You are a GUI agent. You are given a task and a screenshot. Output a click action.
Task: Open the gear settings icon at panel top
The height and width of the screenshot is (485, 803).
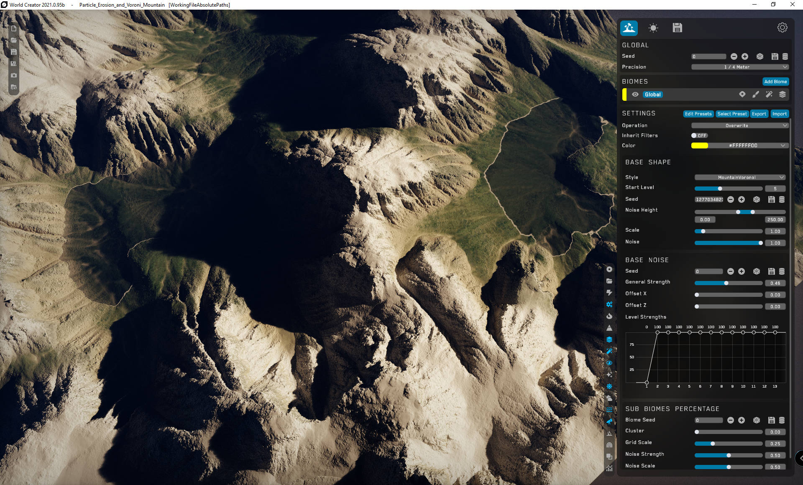[782, 28]
